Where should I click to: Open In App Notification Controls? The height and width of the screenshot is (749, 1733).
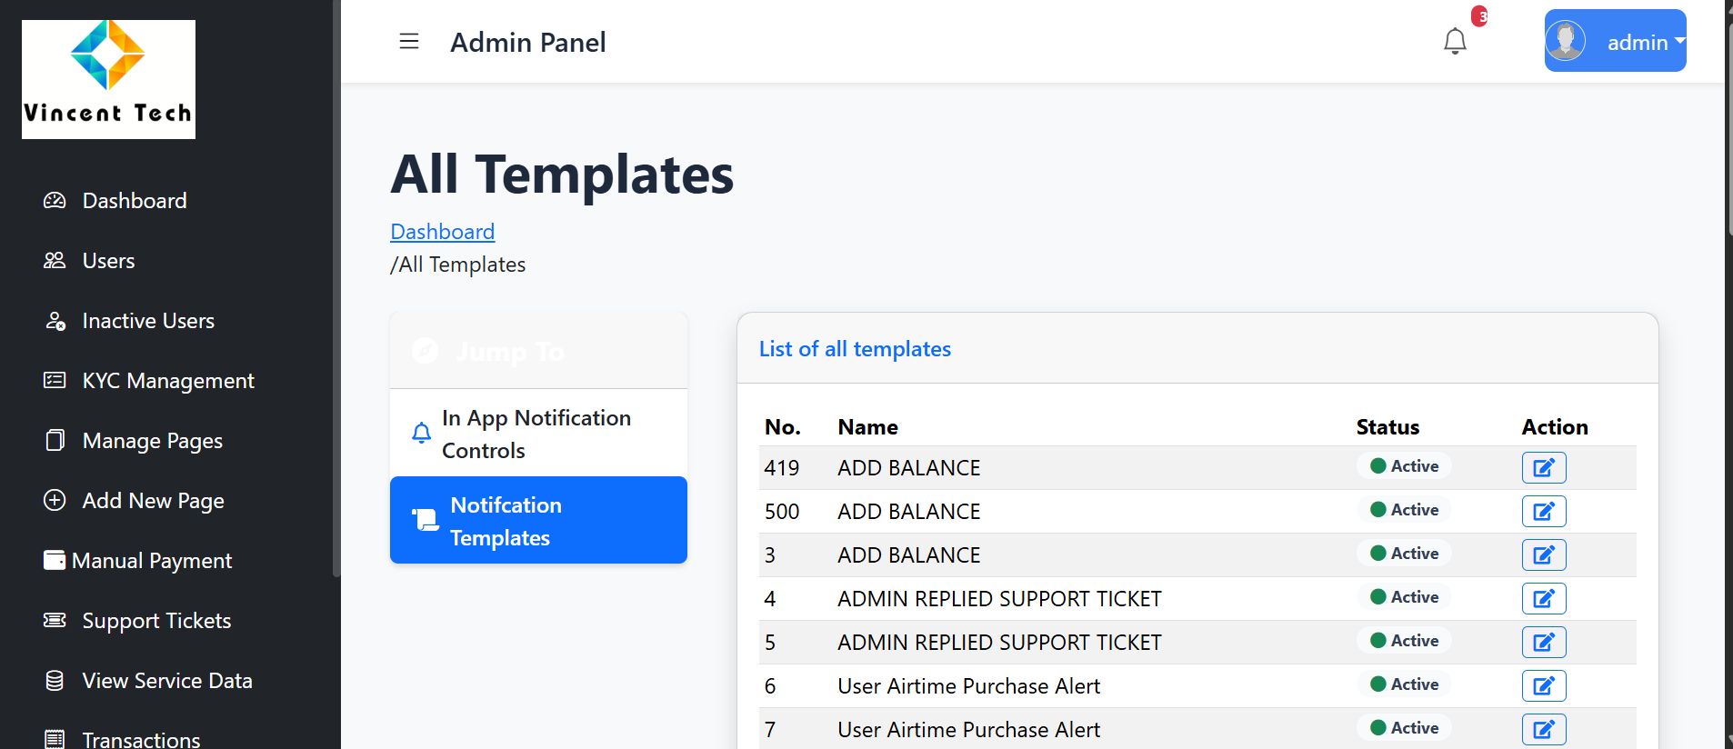tap(536, 434)
